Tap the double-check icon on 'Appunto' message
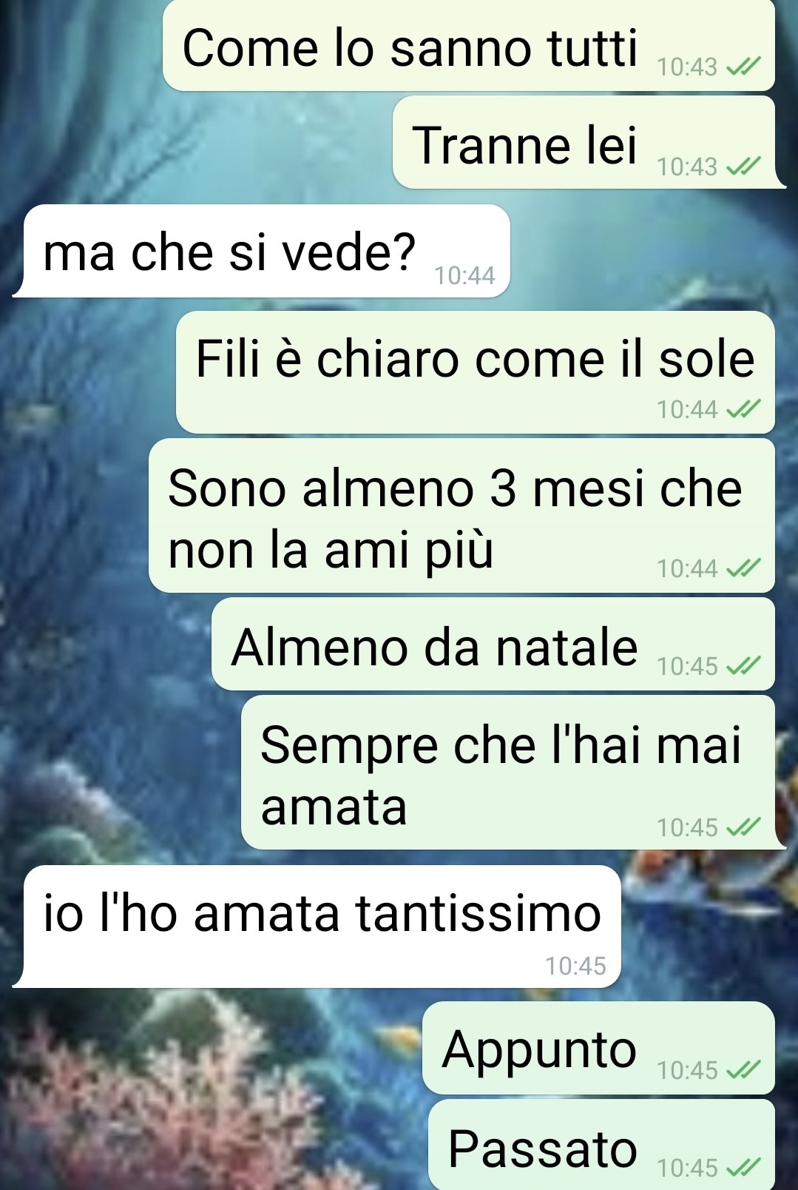This screenshot has width=798, height=1190. click(743, 1070)
